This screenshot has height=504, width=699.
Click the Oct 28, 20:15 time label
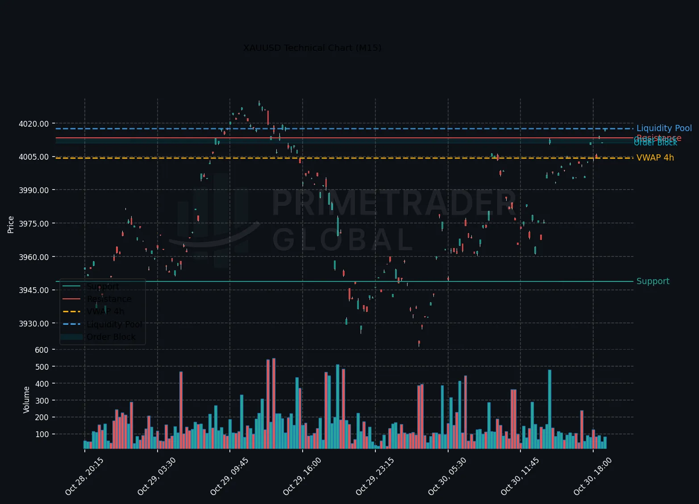84,476
